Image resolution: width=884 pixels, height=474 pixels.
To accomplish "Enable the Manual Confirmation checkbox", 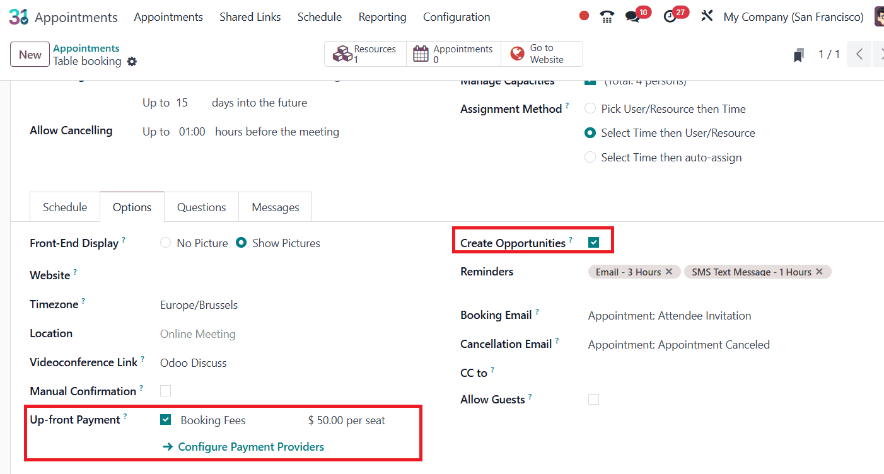I will pos(165,391).
